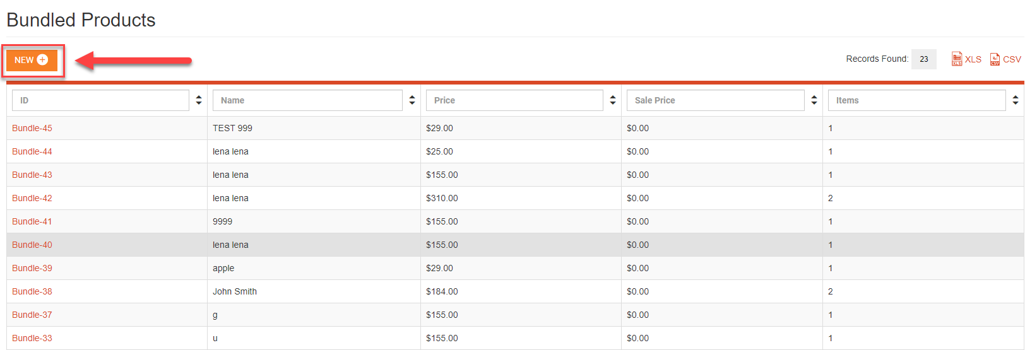Export records as XLS
Image resolution: width=1025 pixels, height=350 pixels.
click(x=966, y=59)
